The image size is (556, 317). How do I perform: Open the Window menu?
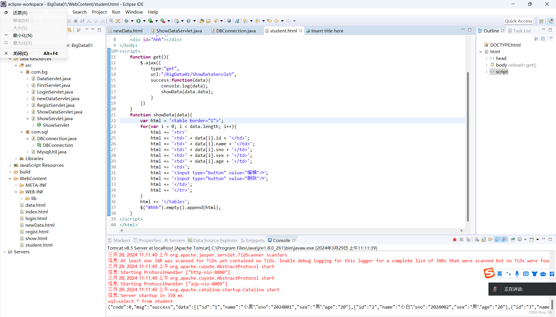pyautogui.click(x=134, y=12)
